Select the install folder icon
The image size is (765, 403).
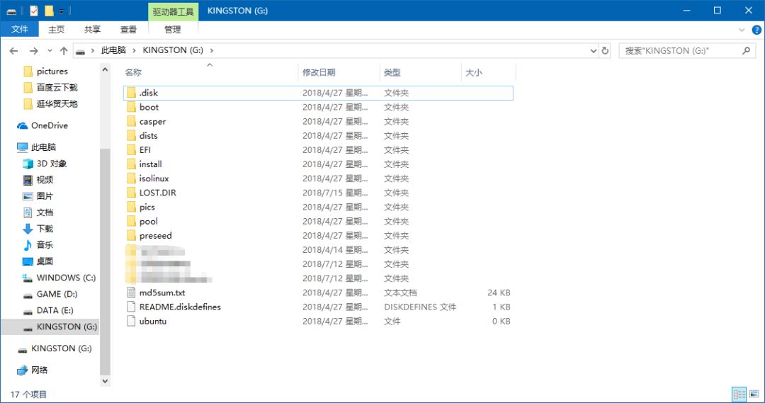[131, 164]
